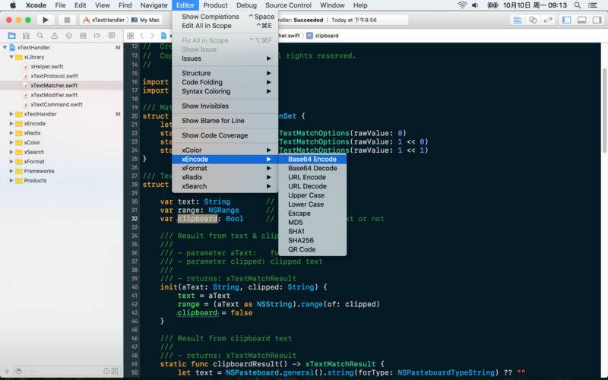Select the Assistant editor icon
This screenshot has height=380, width=608.
tap(533, 20)
